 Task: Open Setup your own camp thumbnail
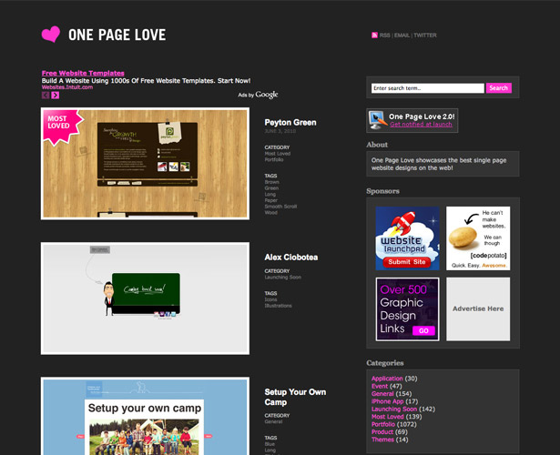pos(145,416)
